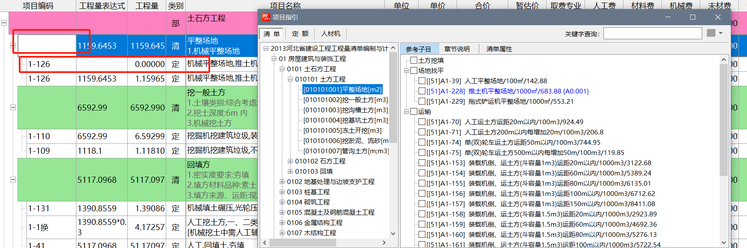
Task: Click main table cell 1-131
Action: click(x=51, y=209)
